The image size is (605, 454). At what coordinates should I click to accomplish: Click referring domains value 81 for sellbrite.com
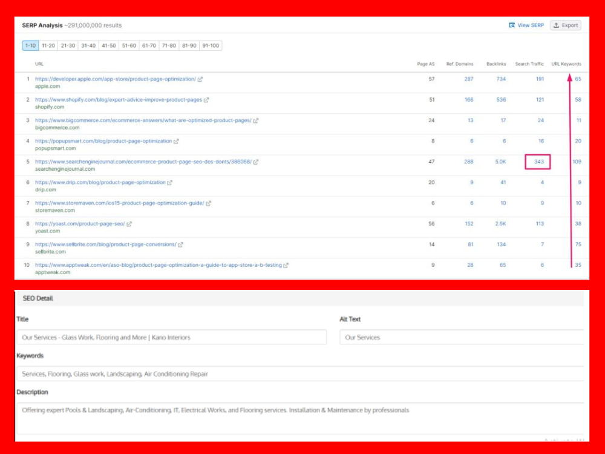click(470, 245)
